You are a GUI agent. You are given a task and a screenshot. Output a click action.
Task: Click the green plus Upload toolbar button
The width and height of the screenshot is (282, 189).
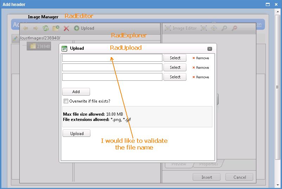click(x=84, y=28)
